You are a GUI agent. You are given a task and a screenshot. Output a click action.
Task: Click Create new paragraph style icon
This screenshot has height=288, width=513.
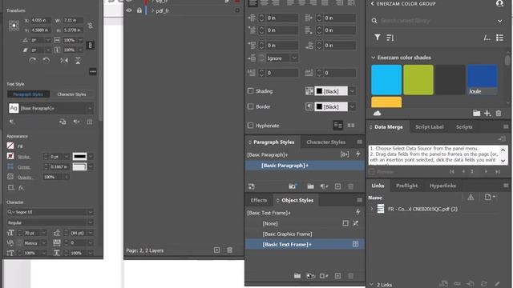pyautogui.click(x=337, y=186)
